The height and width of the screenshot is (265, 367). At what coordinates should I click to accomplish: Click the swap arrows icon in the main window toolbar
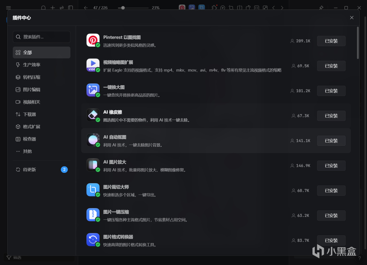(62, 8)
